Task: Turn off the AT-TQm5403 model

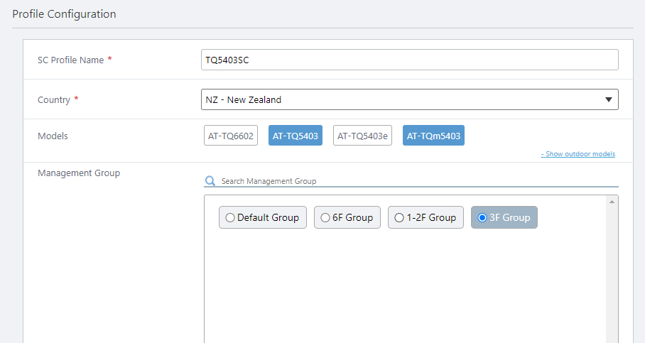Action: [x=433, y=136]
